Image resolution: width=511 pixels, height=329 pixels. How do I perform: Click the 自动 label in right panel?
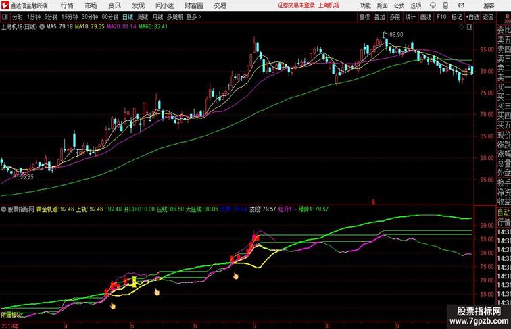[504, 213]
